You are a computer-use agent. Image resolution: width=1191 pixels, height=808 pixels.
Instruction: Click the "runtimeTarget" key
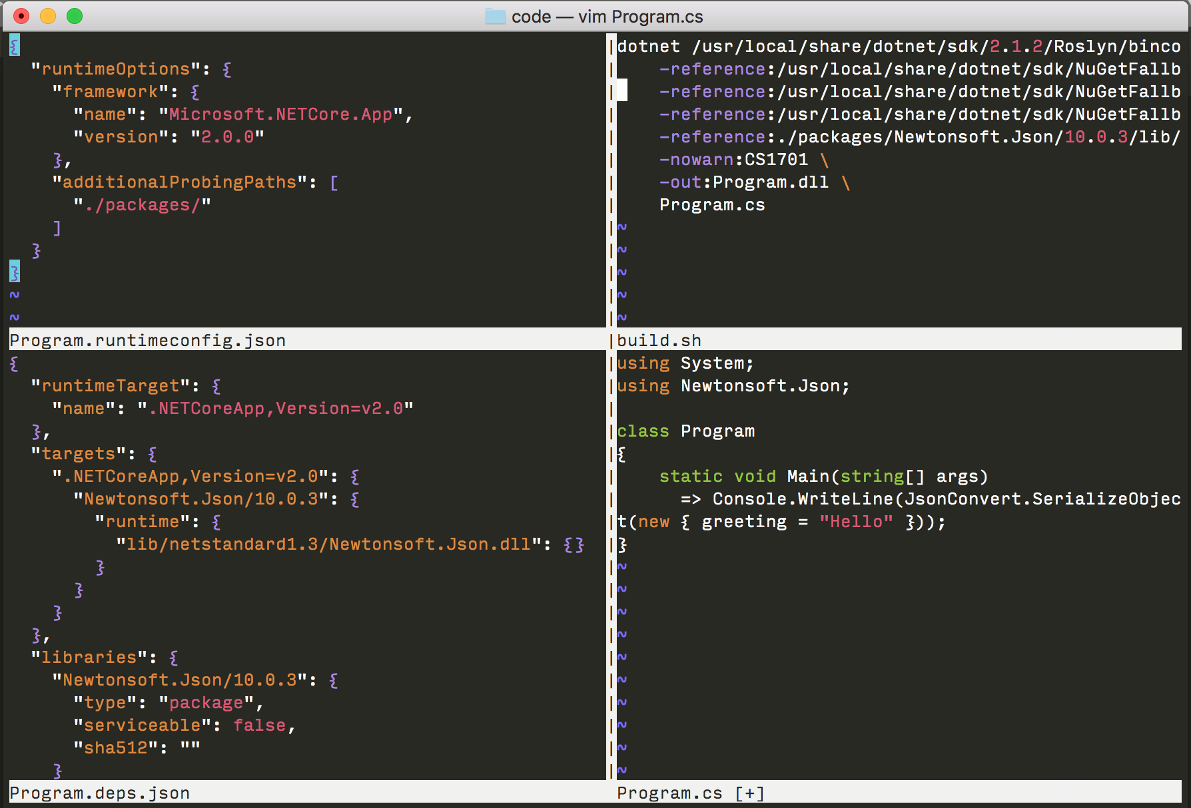point(111,386)
